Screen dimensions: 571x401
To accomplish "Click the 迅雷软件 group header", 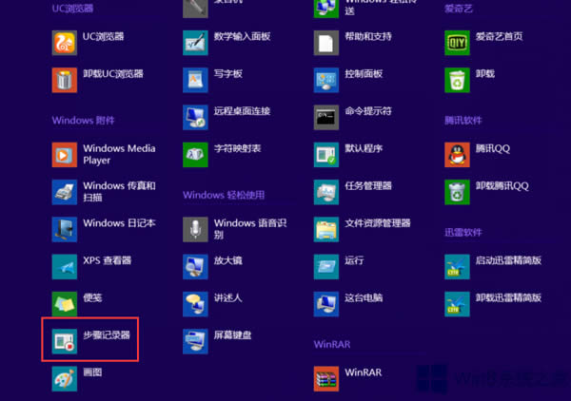I will (463, 232).
